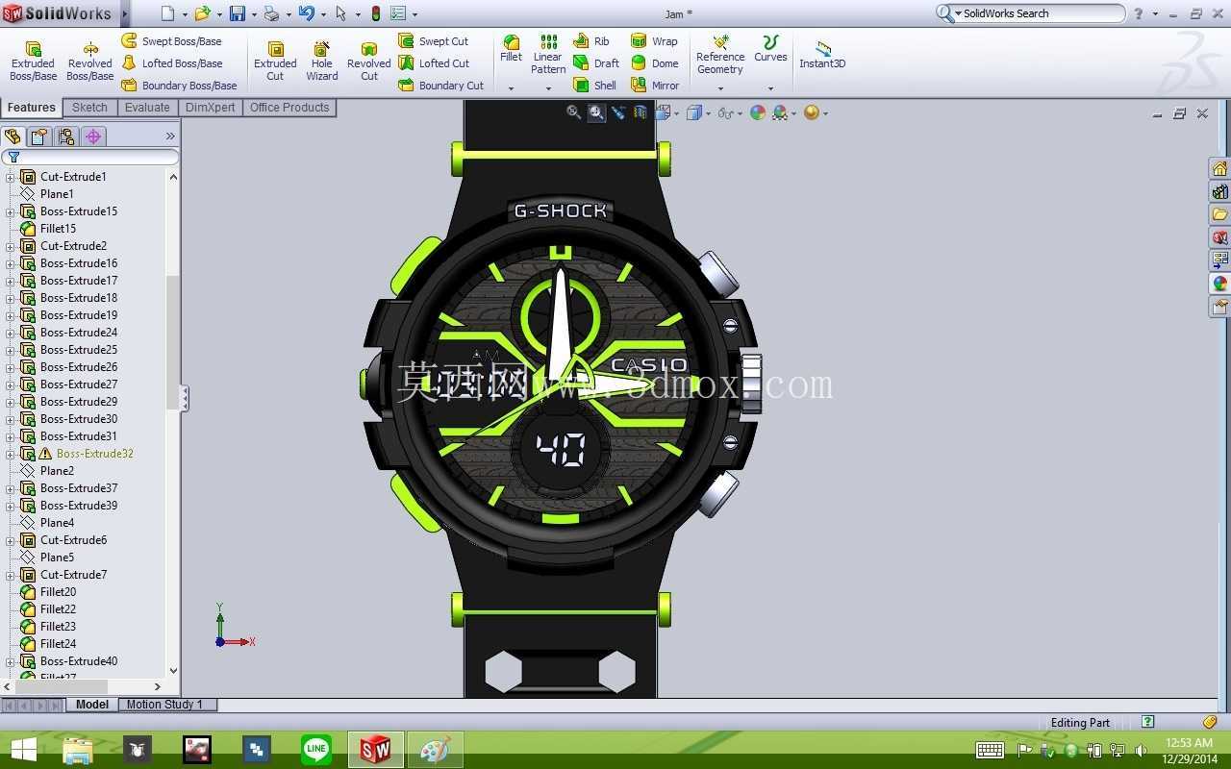1231x769 pixels.
Task: Open Appearances tab in right task pane
Action: click(1219, 284)
